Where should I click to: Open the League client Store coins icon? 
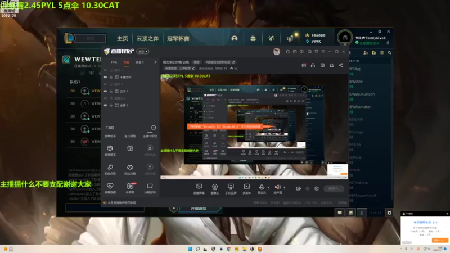click(290, 38)
